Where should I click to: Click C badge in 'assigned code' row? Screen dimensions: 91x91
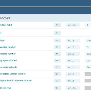57,67
